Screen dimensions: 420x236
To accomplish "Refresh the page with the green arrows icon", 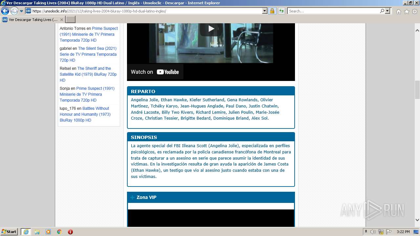I will tap(281, 11).
